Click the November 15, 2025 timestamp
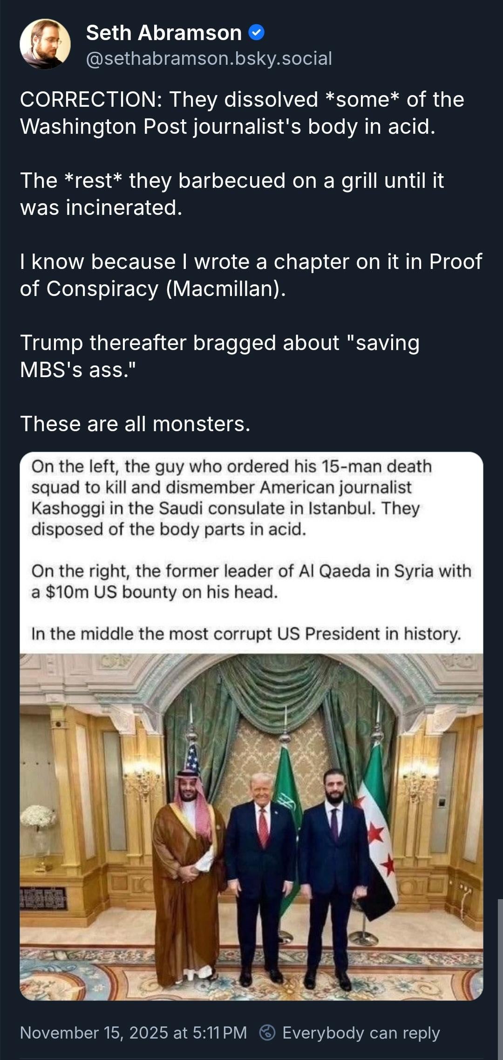The image size is (503, 1060). coord(133,1032)
